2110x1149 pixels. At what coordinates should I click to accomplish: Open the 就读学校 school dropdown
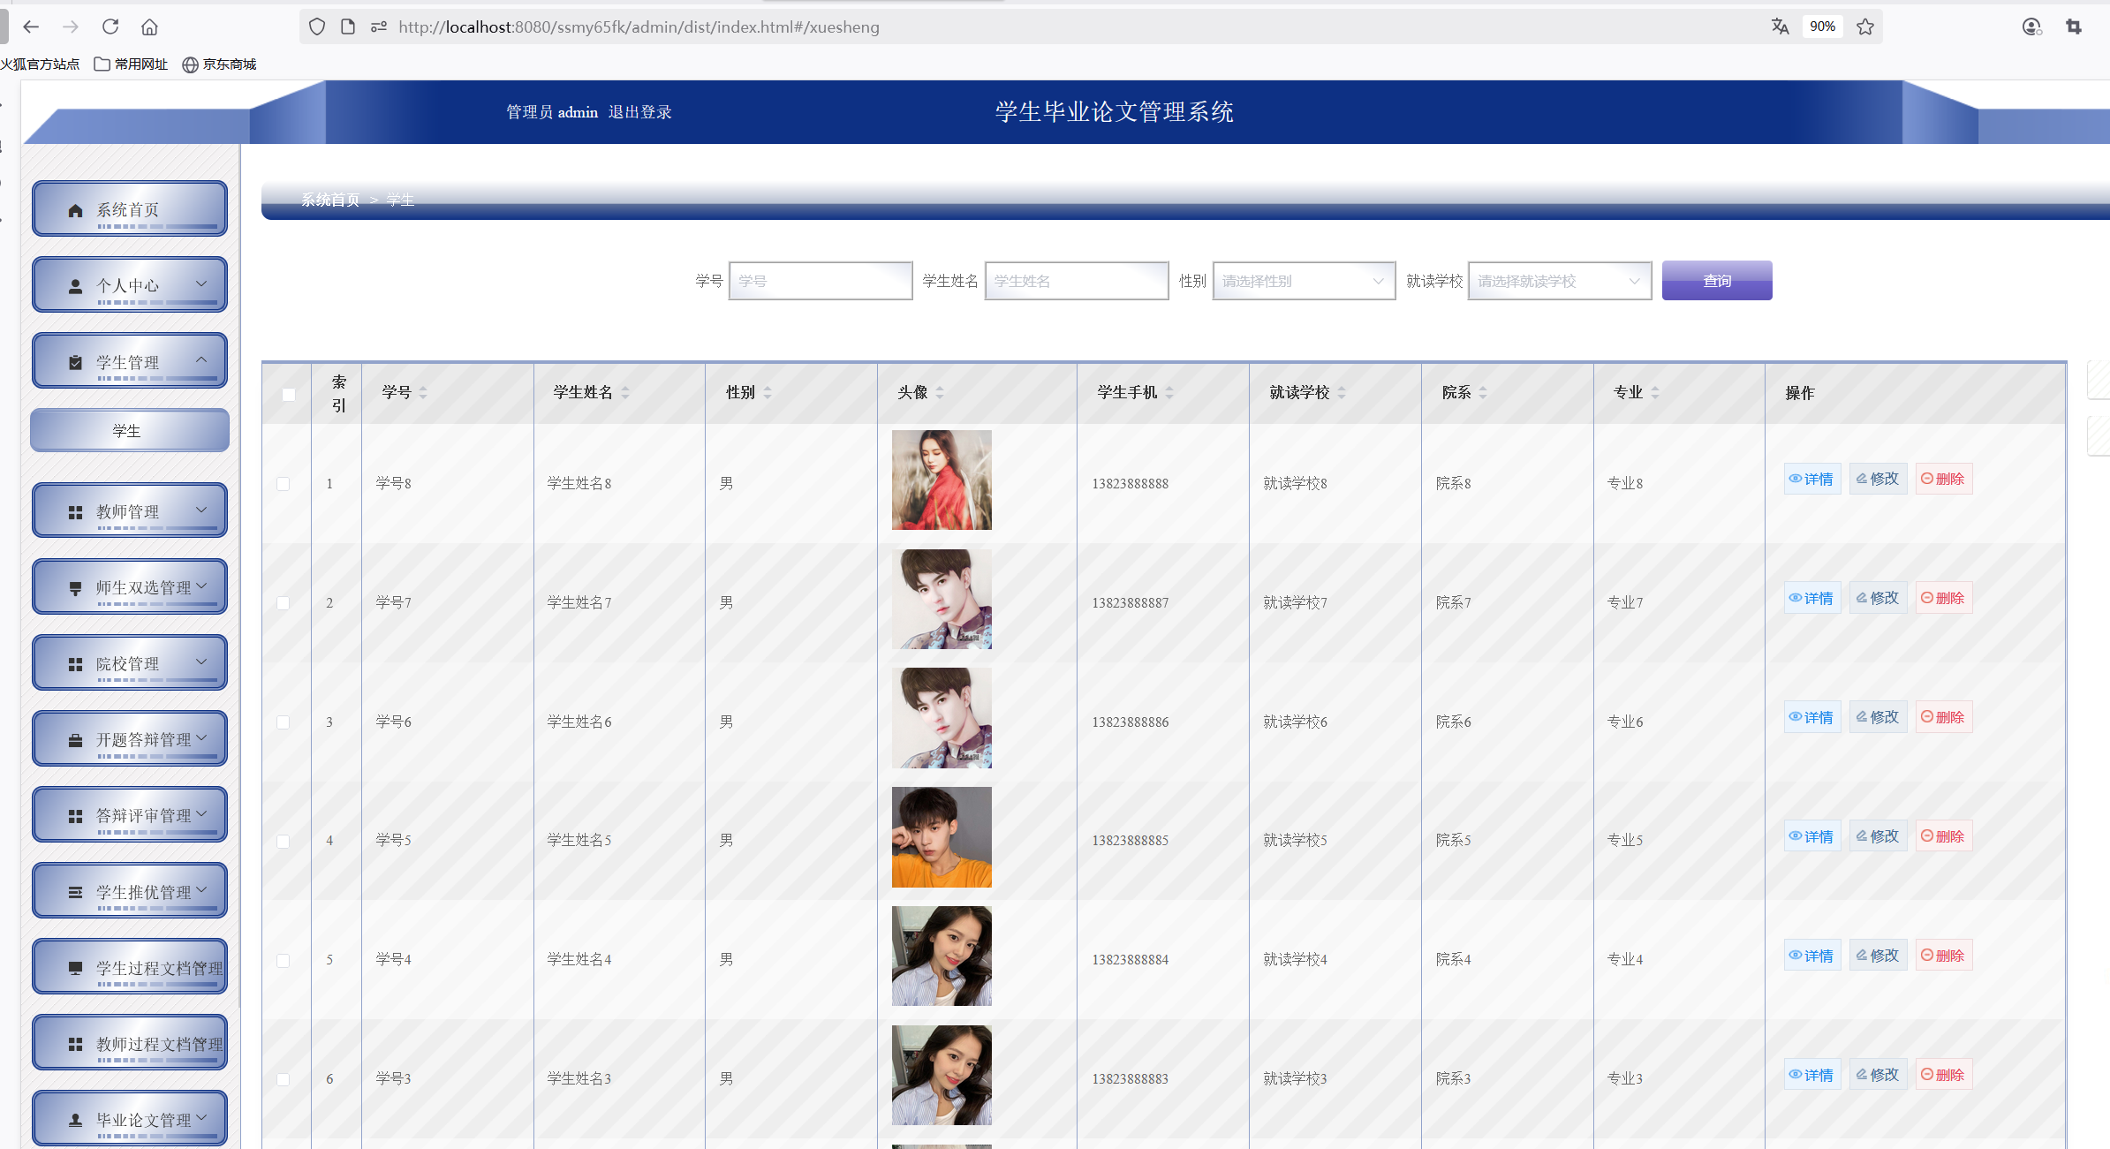1559,281
